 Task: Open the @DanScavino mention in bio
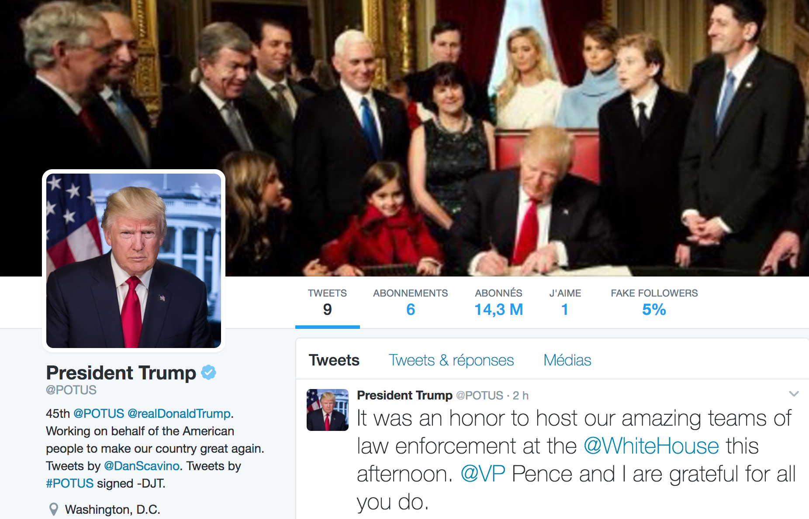142,466
